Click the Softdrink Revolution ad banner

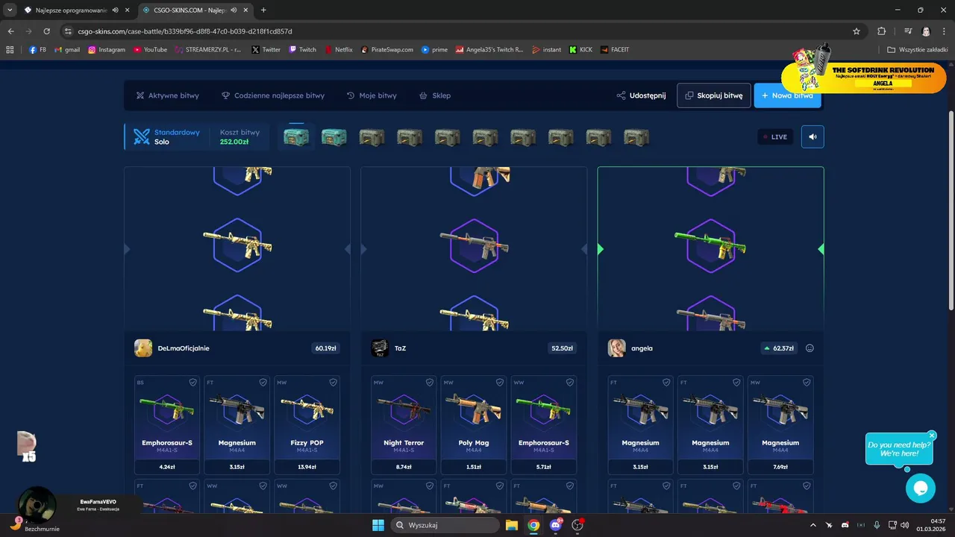tap(863, 78)
